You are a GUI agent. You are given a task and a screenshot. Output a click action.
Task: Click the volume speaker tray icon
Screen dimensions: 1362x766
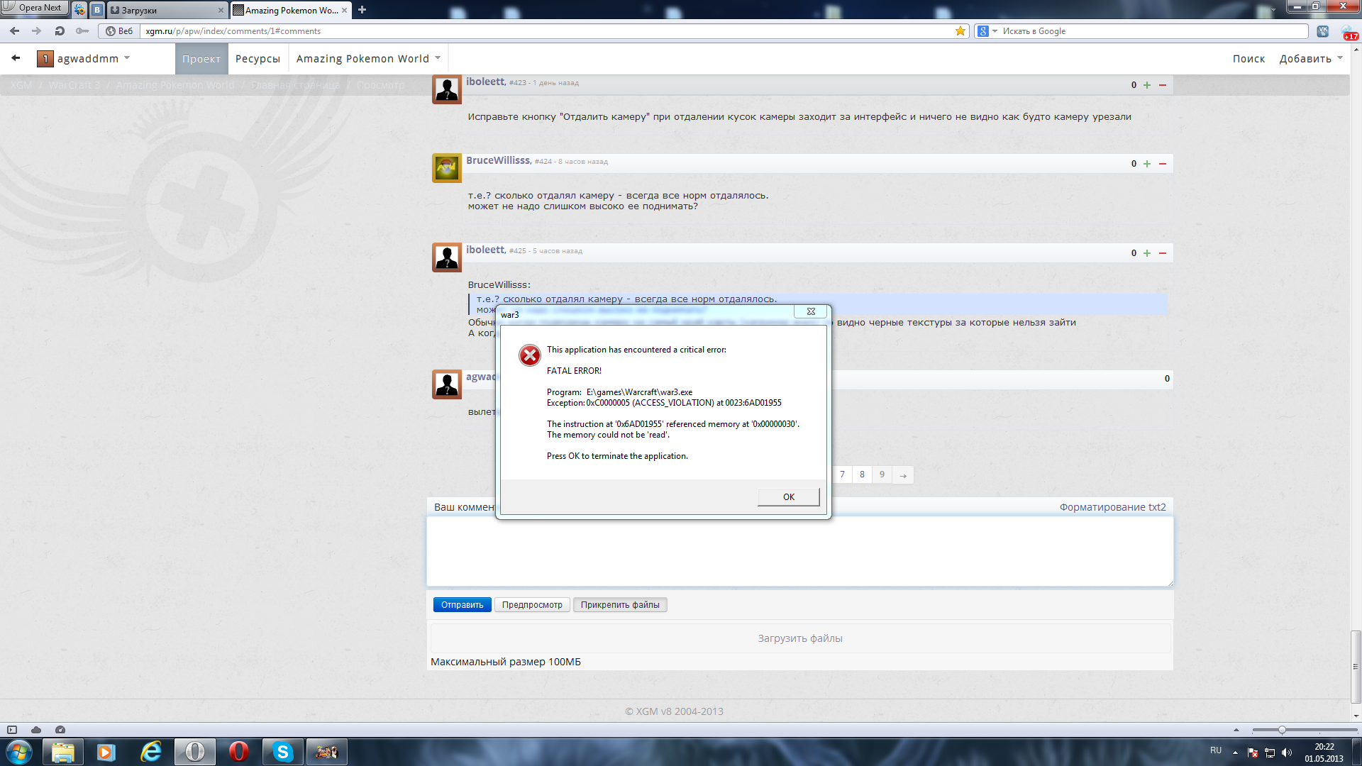1286,753
